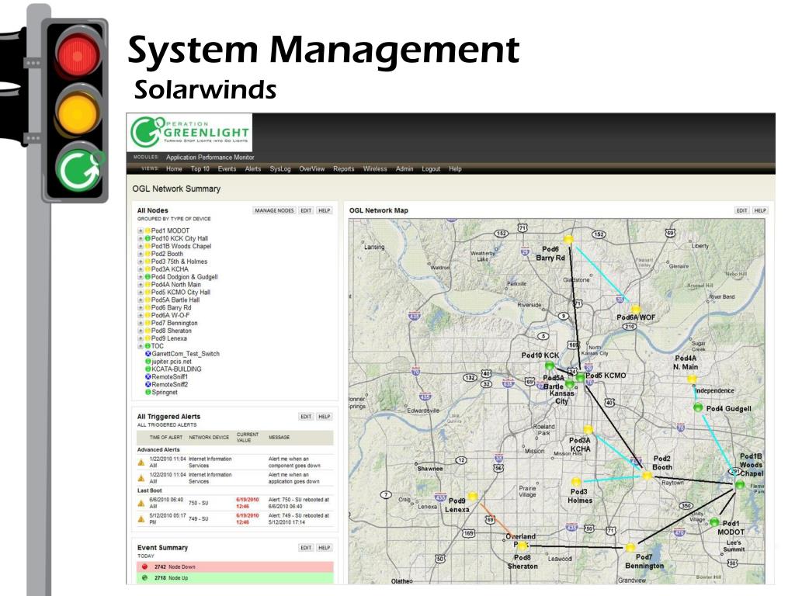Image resolution: width=795 pixels, height=596 pixels.
Task: Click the status icon beside KCATA-BUILDING
Action: coord(148,369)
